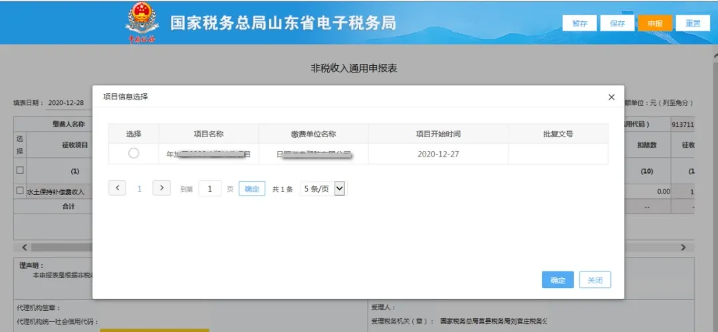This screenshot has width=718, height=332.
Task: Click the national tax emblem logo
Action: point(141,22)
